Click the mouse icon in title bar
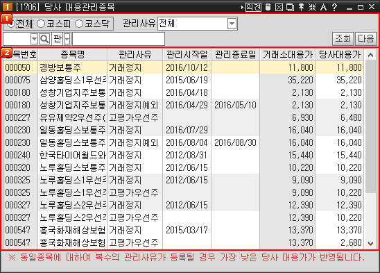The width and height of the screenshot is (380, 273). (x=268, y=7)
